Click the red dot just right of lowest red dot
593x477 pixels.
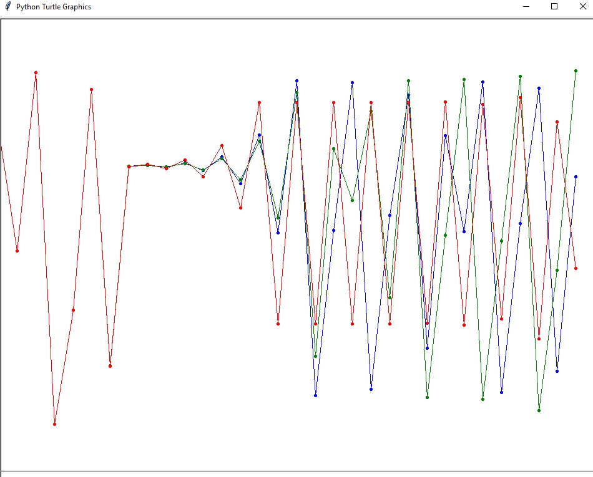[x=73, y=310]
